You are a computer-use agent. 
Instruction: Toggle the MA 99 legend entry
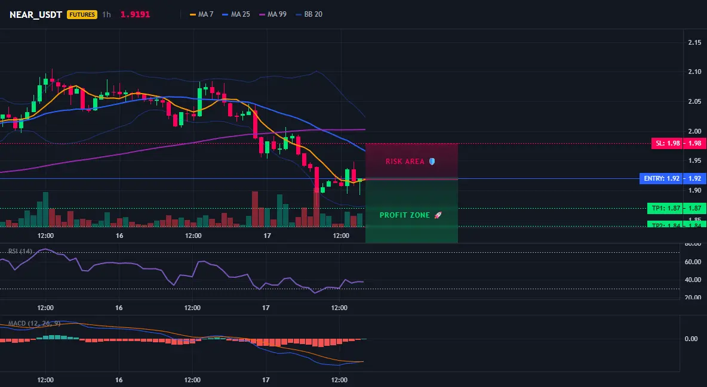pyautogui.click(x=273, y=14)
